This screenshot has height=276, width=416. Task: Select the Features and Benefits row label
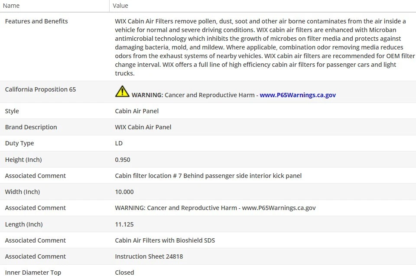[x=36, y=21]
